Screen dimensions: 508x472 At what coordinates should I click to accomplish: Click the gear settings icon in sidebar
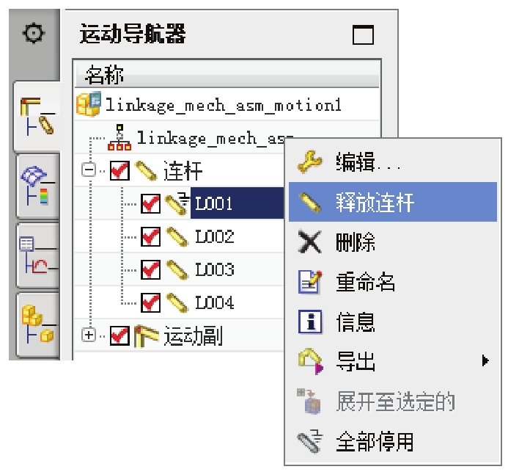34,33
